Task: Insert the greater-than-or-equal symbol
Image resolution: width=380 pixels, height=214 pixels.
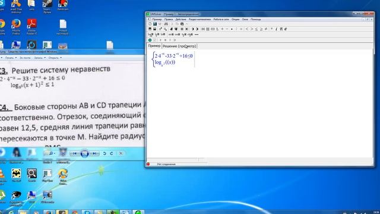Action: [261, 29]
